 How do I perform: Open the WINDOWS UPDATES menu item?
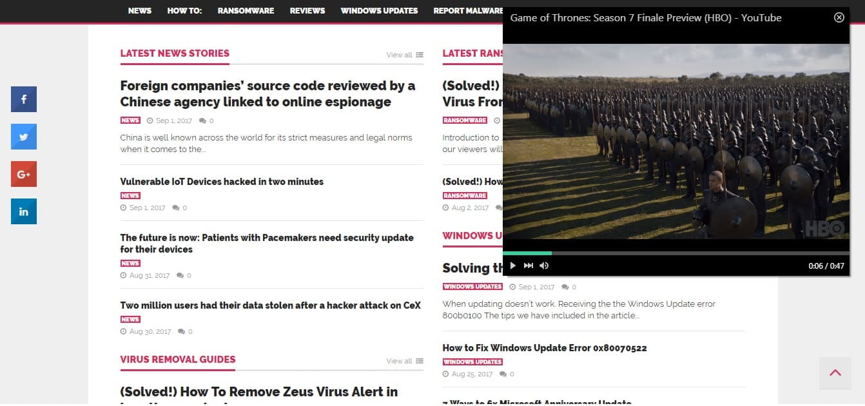click(x=379, y=10)
